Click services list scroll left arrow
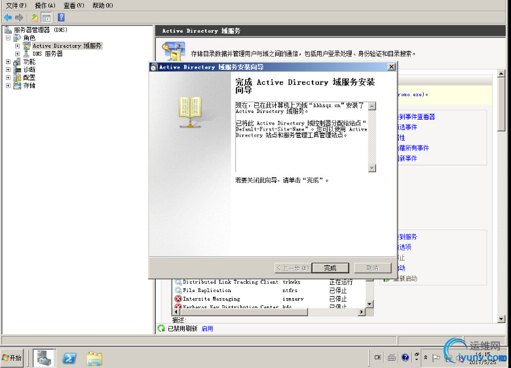The image size is (511, 368). click(176, 312)
